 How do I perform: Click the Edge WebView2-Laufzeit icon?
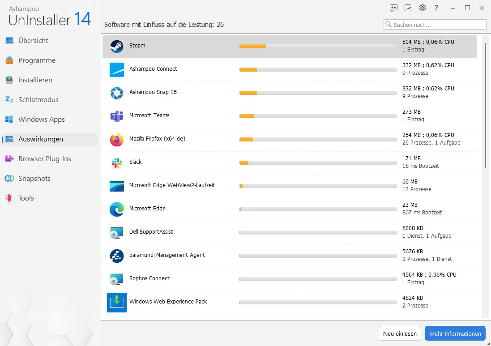coord(117,186)
